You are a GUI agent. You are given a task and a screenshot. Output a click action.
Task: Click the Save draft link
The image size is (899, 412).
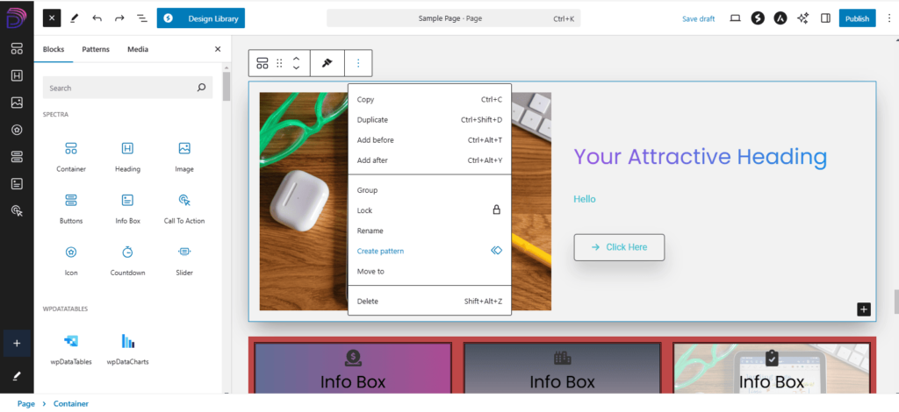[698, 18]
